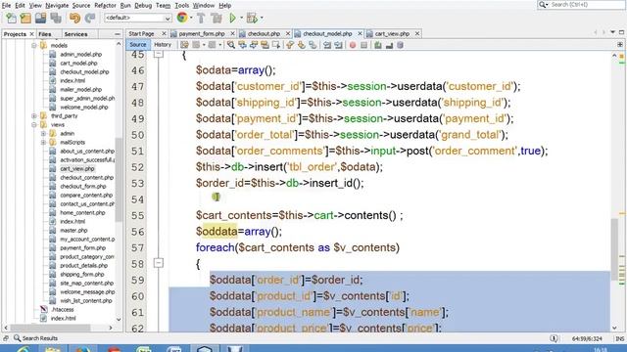Close the checkout_model.php tab
This screenshot has width=627, height=352.
360,34
